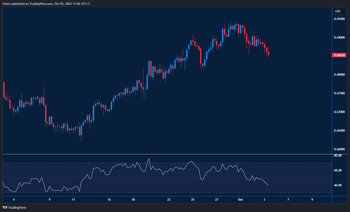Click the red 0.68530 current price label
350x212 pixels.
[x=339, y=55]
